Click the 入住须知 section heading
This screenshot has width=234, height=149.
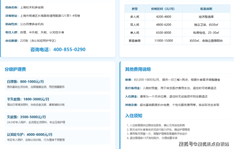[133, 115]
